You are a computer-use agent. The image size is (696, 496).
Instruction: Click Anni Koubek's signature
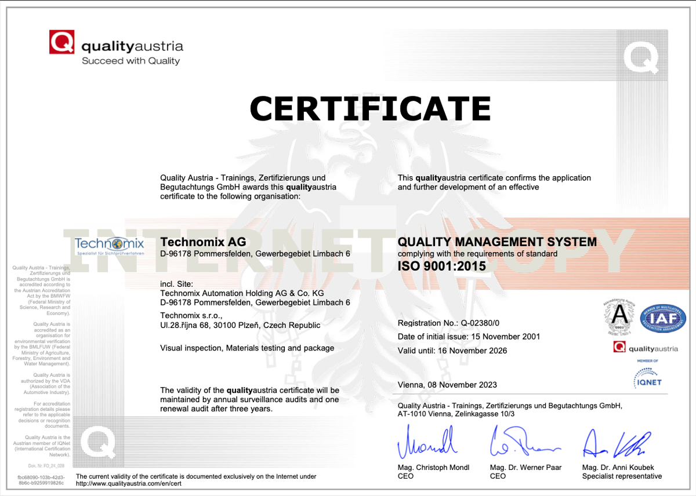point(617,442)
